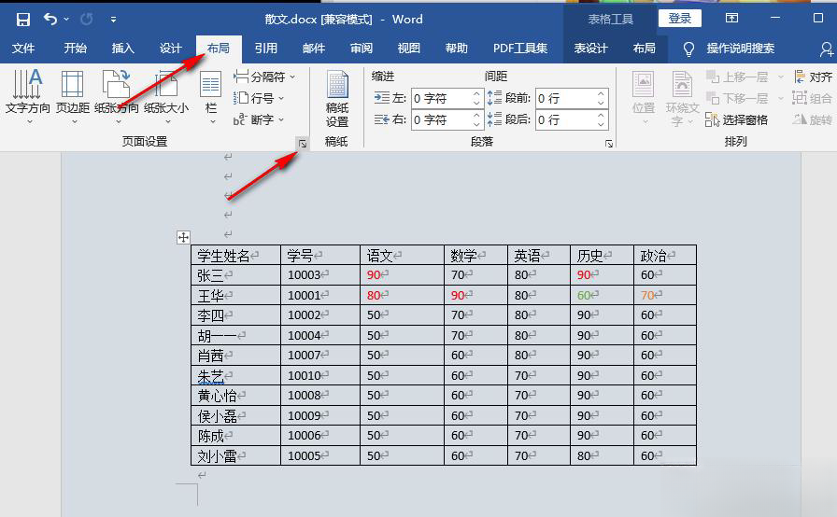Click the left indent 左 input field

click(441, 98)
